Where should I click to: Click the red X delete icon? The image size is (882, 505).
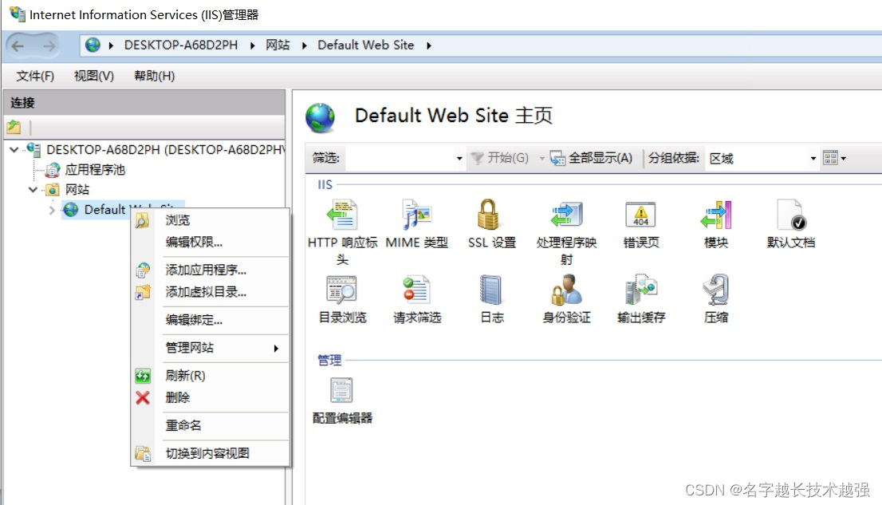pyautogui.click(x=143, y=398)
